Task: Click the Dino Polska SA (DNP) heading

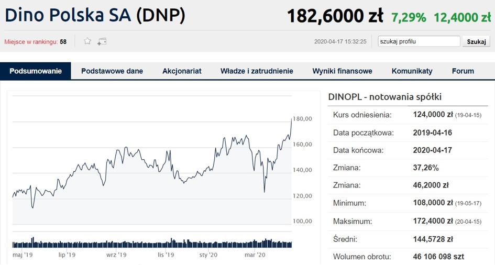Action: click(95, 15)
